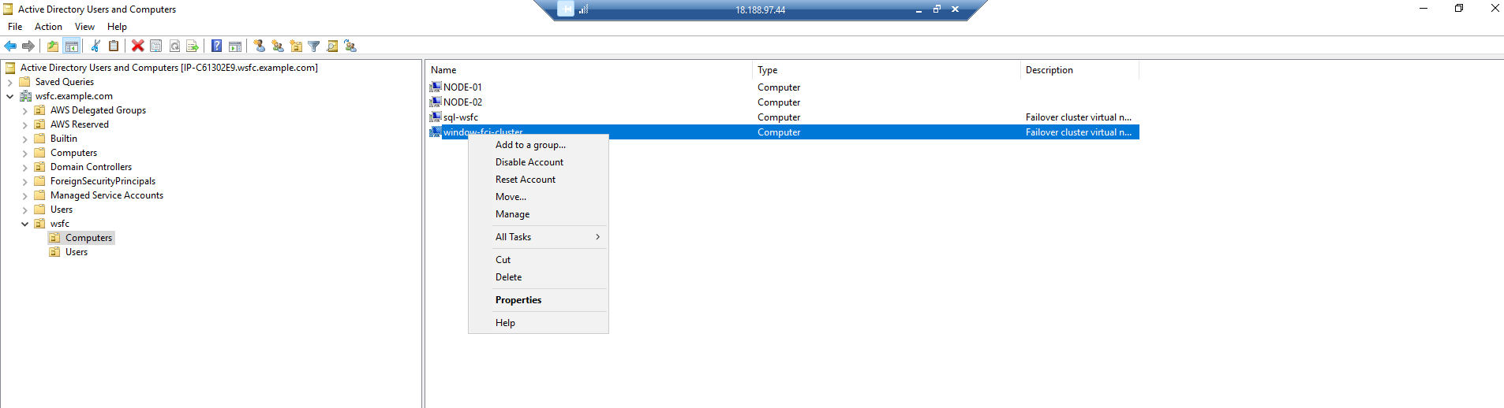This screenshot has height=408, width=1504.
Task: Click Add to group toolbar icon
Action: click(350, 46)
